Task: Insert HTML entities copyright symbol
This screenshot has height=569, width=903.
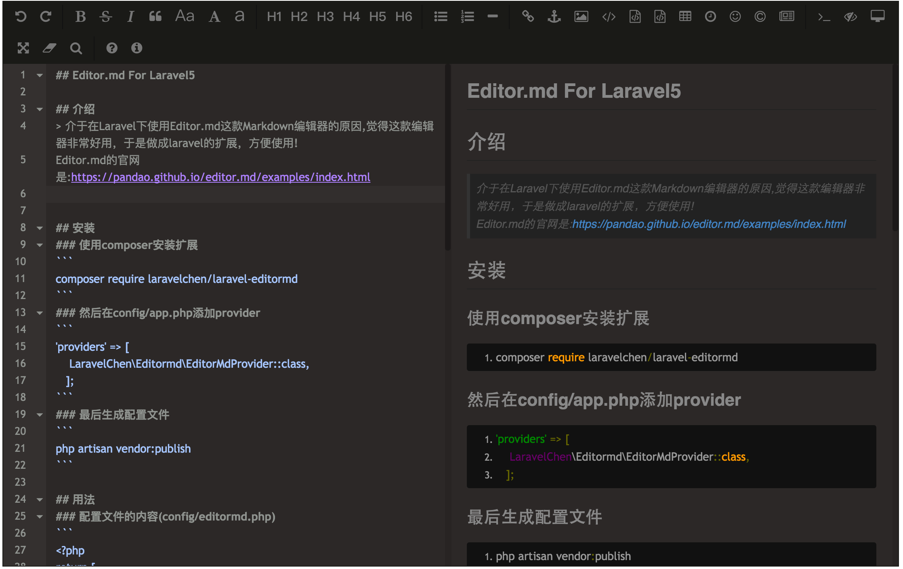Action: (760, 17)
